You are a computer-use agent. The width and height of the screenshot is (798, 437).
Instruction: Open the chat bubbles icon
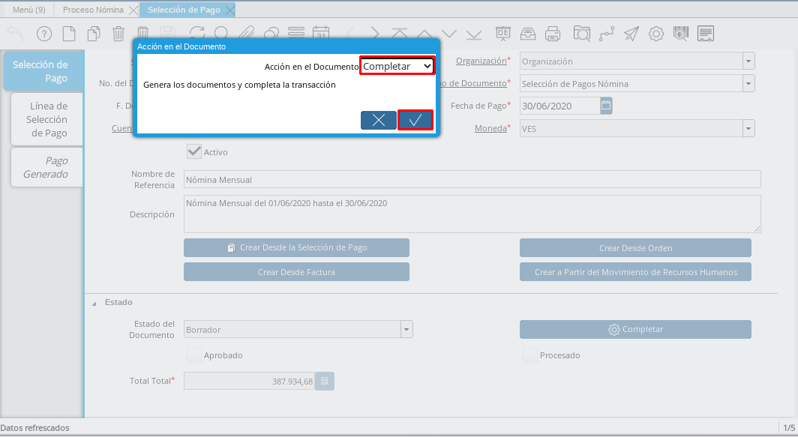[271, 32]
